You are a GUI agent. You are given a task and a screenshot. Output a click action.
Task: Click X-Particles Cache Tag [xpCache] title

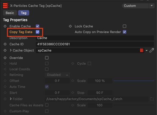(x=36, y=6)
